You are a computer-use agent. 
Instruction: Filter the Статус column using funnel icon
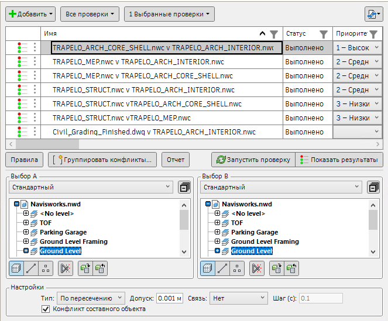tap(324, 34)
